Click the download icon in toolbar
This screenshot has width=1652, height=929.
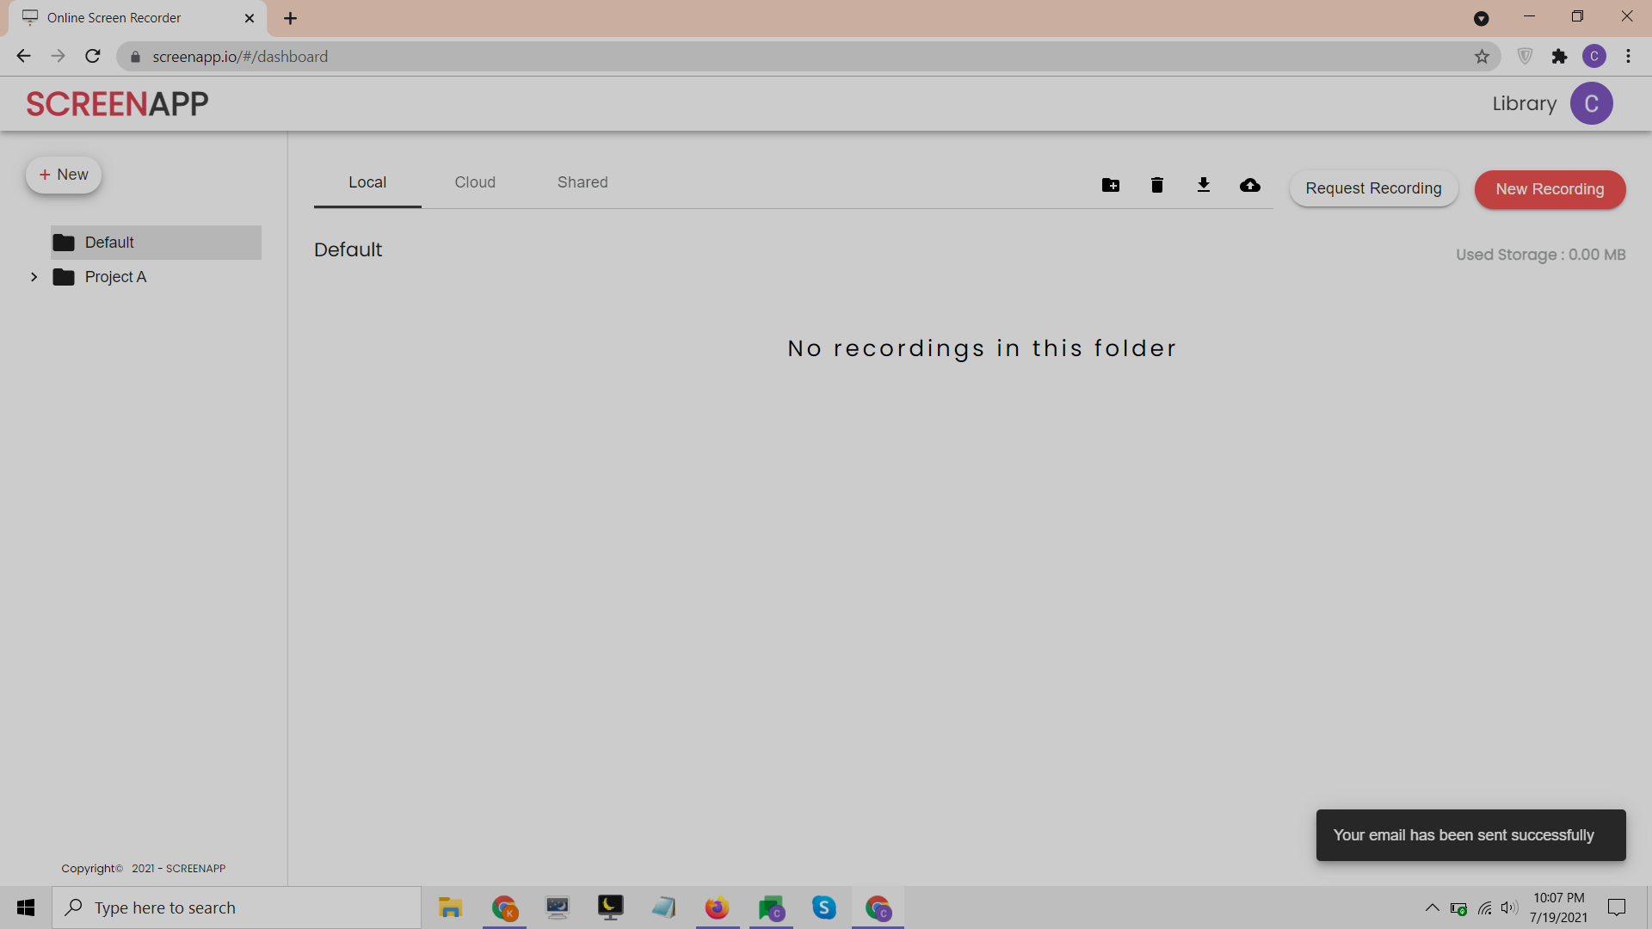click(x=1204, y=185)
